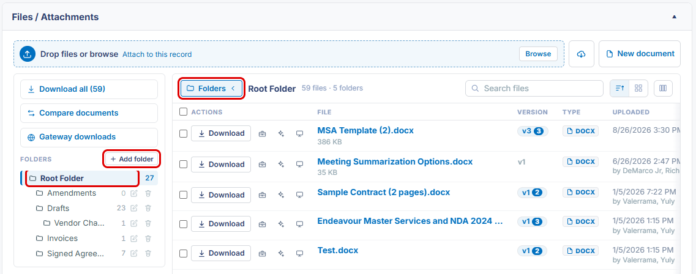
Task: Edit the Vendor Cha... subfolder
Action: (134, 223)
